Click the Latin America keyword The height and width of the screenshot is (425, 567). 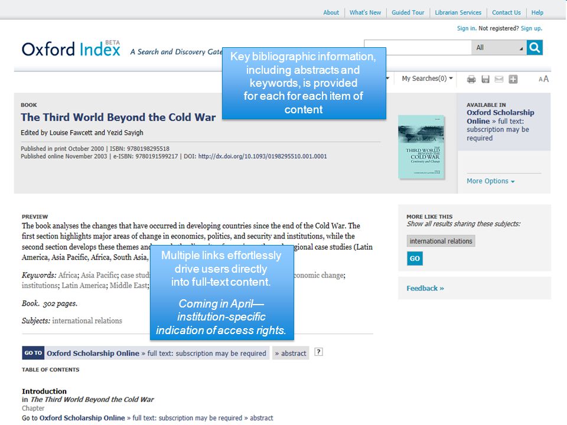click(84, 286)
